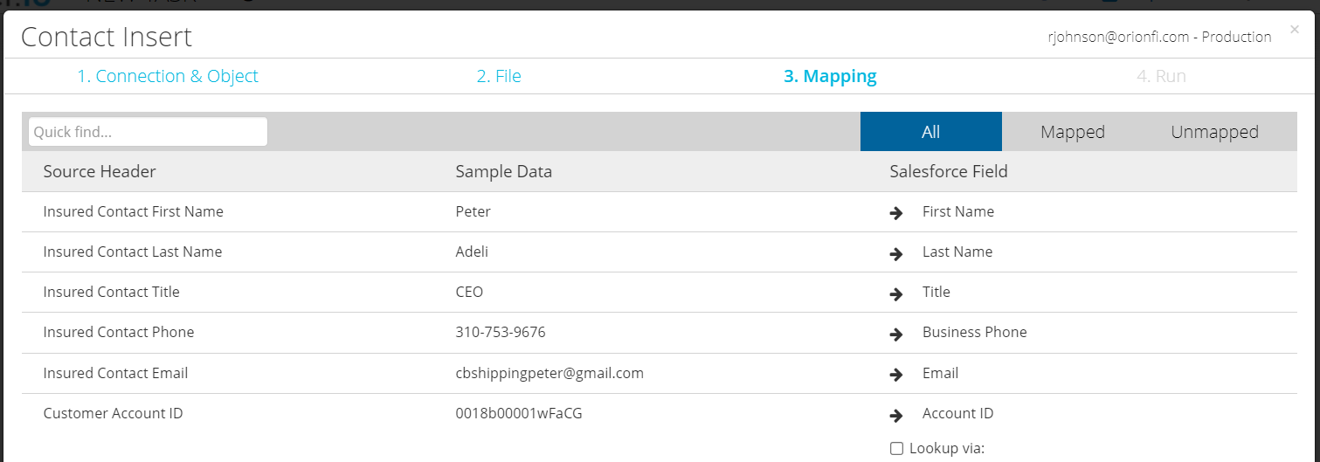This screenshot has width=1320, height=462.
Task: Click the arrow icon beside Business Phone
Action: click(x=895, y=334)
